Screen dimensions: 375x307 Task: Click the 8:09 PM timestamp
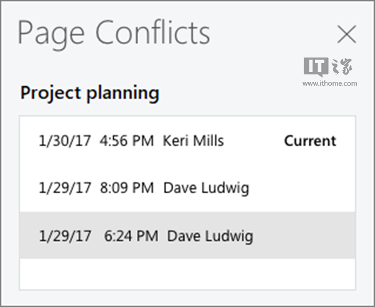coord(126,188)
